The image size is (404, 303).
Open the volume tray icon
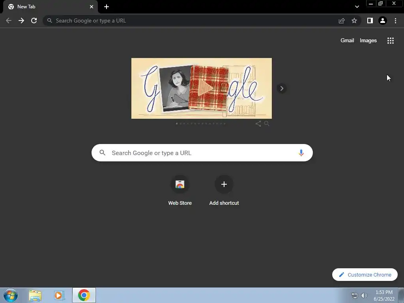364,296
